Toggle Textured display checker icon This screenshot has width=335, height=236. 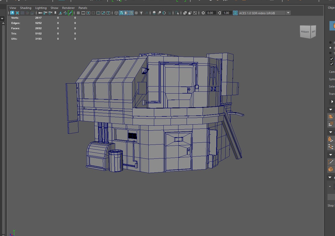point(136,13)
